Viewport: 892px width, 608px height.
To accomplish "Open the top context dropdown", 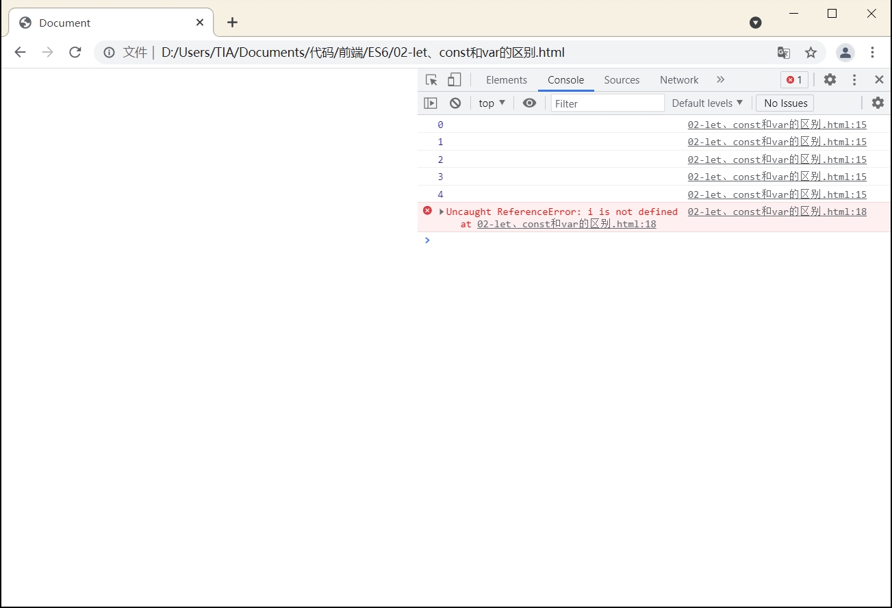I will (x=492, y=103).
